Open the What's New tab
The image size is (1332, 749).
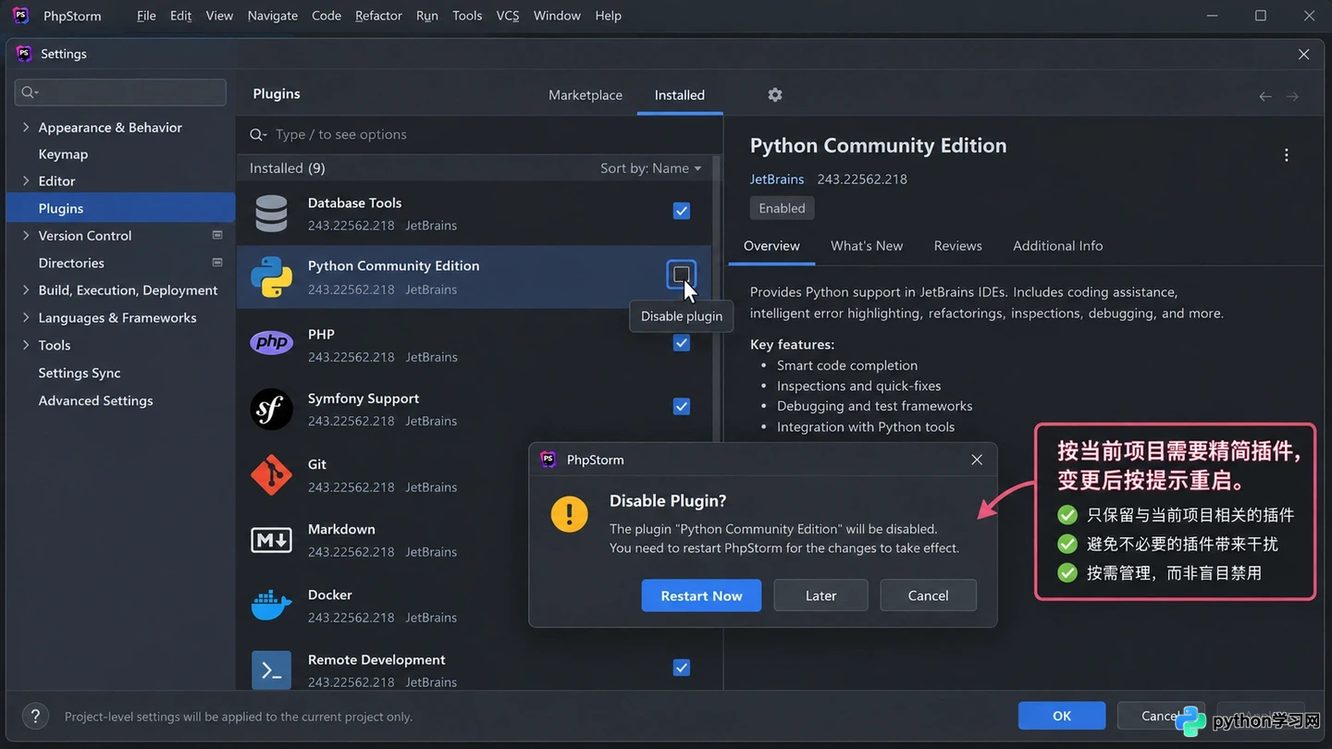pyautogui.click(x=867, y=246)
